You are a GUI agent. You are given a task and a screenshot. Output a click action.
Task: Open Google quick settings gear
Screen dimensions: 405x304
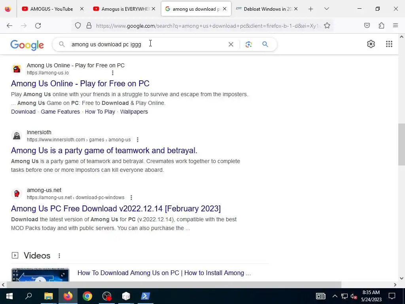click(x=371, y=44)
